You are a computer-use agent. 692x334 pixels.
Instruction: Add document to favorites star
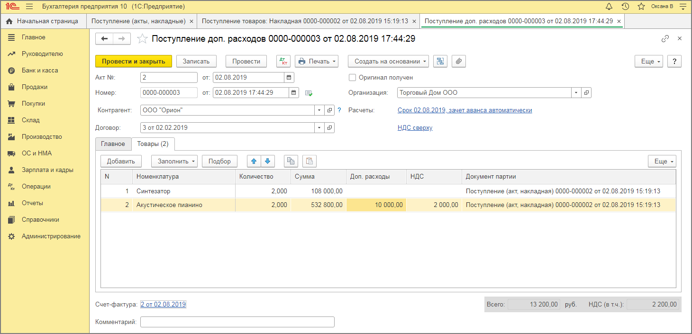(142, 39)
